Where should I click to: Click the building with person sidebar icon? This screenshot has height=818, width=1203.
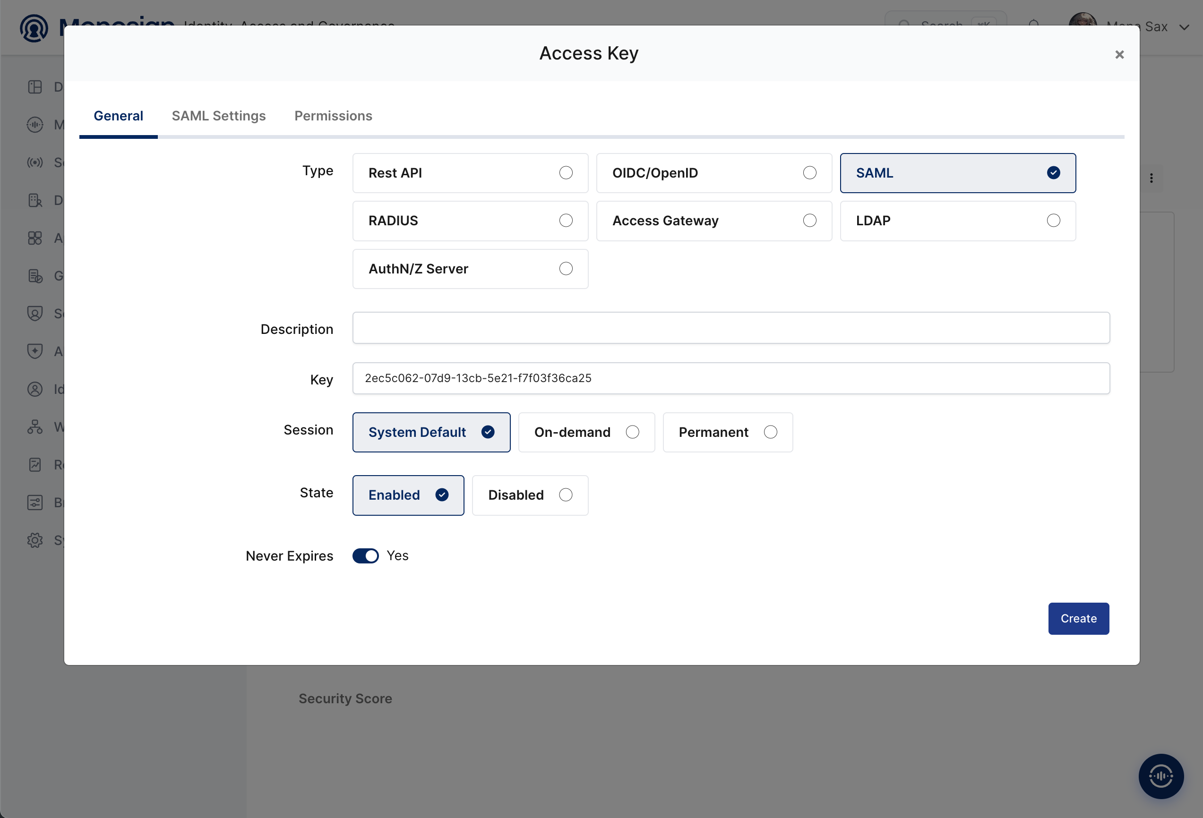(34, 200)
